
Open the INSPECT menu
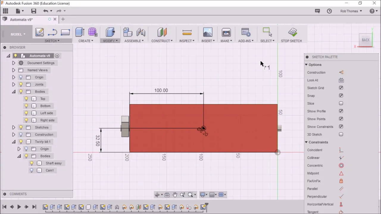click(187, 41)
